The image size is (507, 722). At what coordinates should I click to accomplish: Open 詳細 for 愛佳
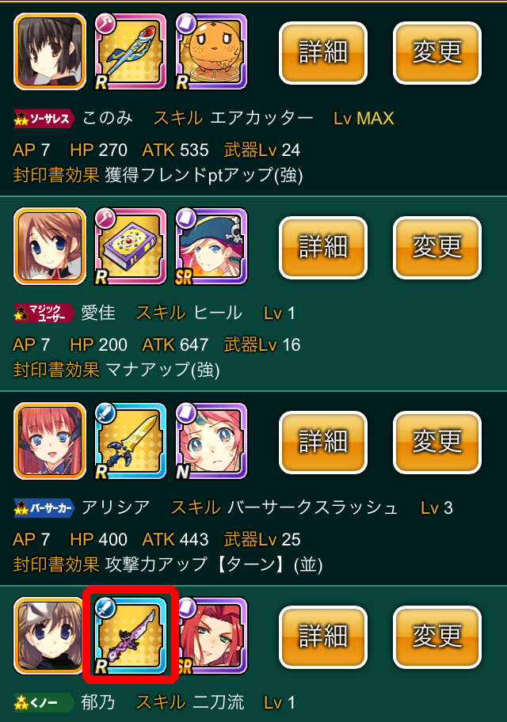(x=323, y=247)
